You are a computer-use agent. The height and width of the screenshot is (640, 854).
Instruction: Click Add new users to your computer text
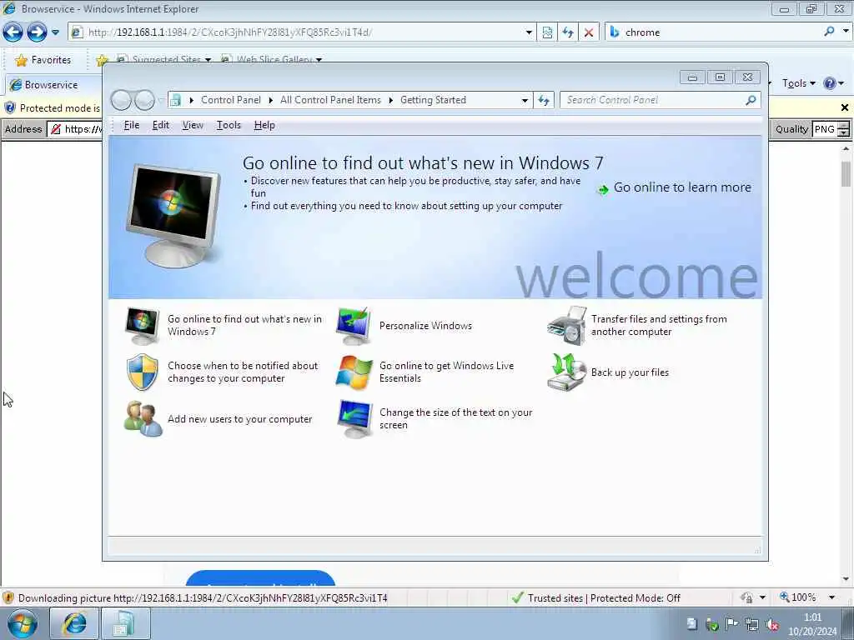pyautogui.click(x=240, y=419)
